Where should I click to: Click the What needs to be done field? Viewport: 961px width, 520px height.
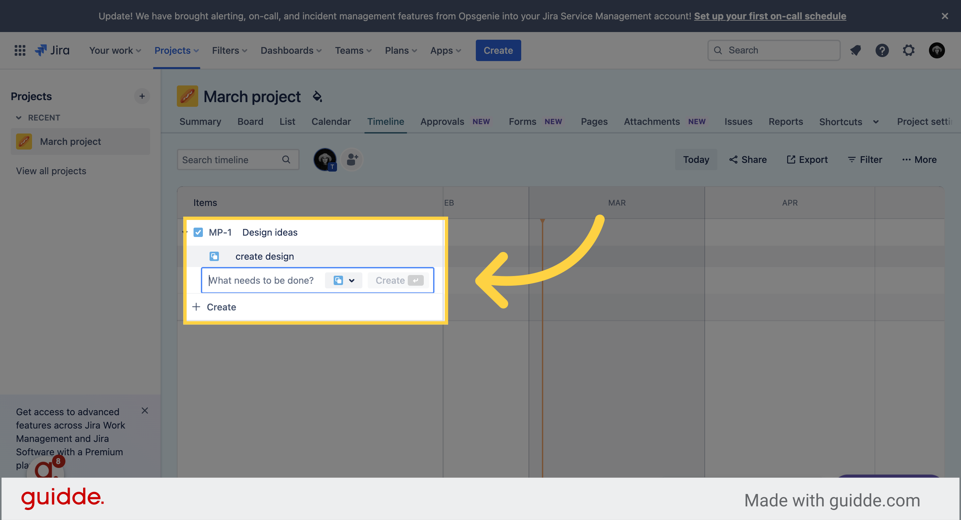[x=261, y=280]
